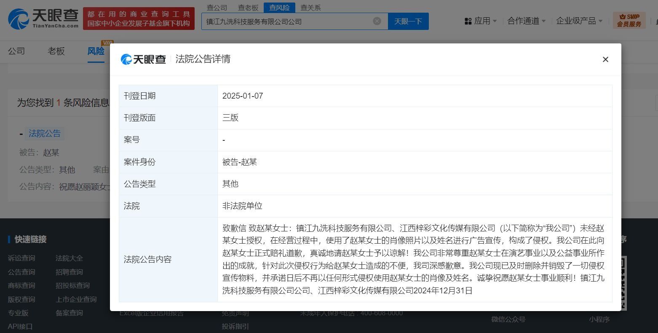Screen dimensions: 658x333
Task: Click the 被告-赵某 case identity value
Action: pos(240,162)
